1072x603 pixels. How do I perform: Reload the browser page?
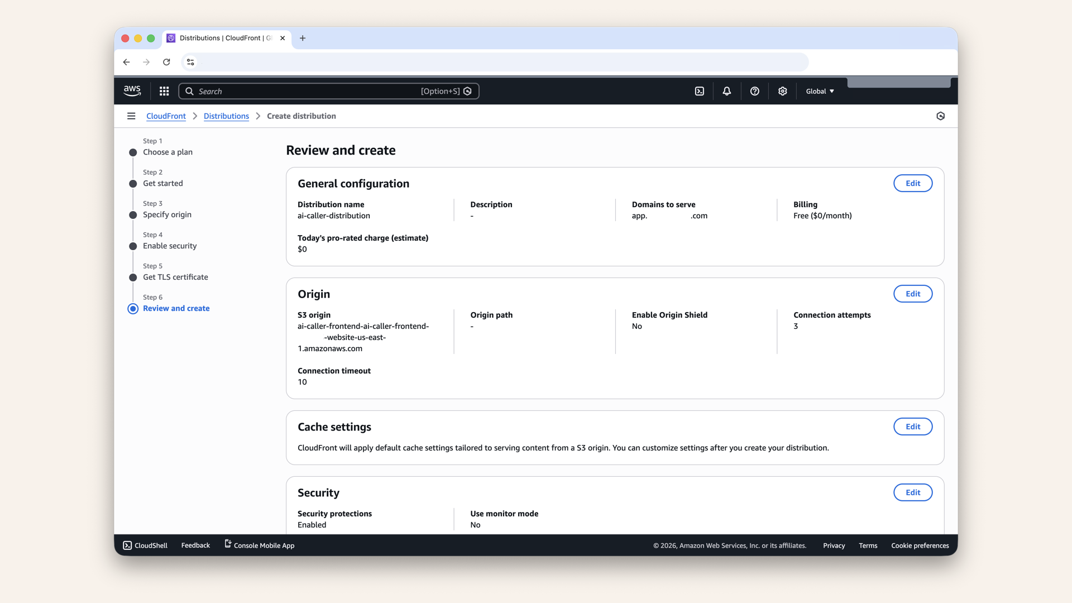click(x=166, y=62)
